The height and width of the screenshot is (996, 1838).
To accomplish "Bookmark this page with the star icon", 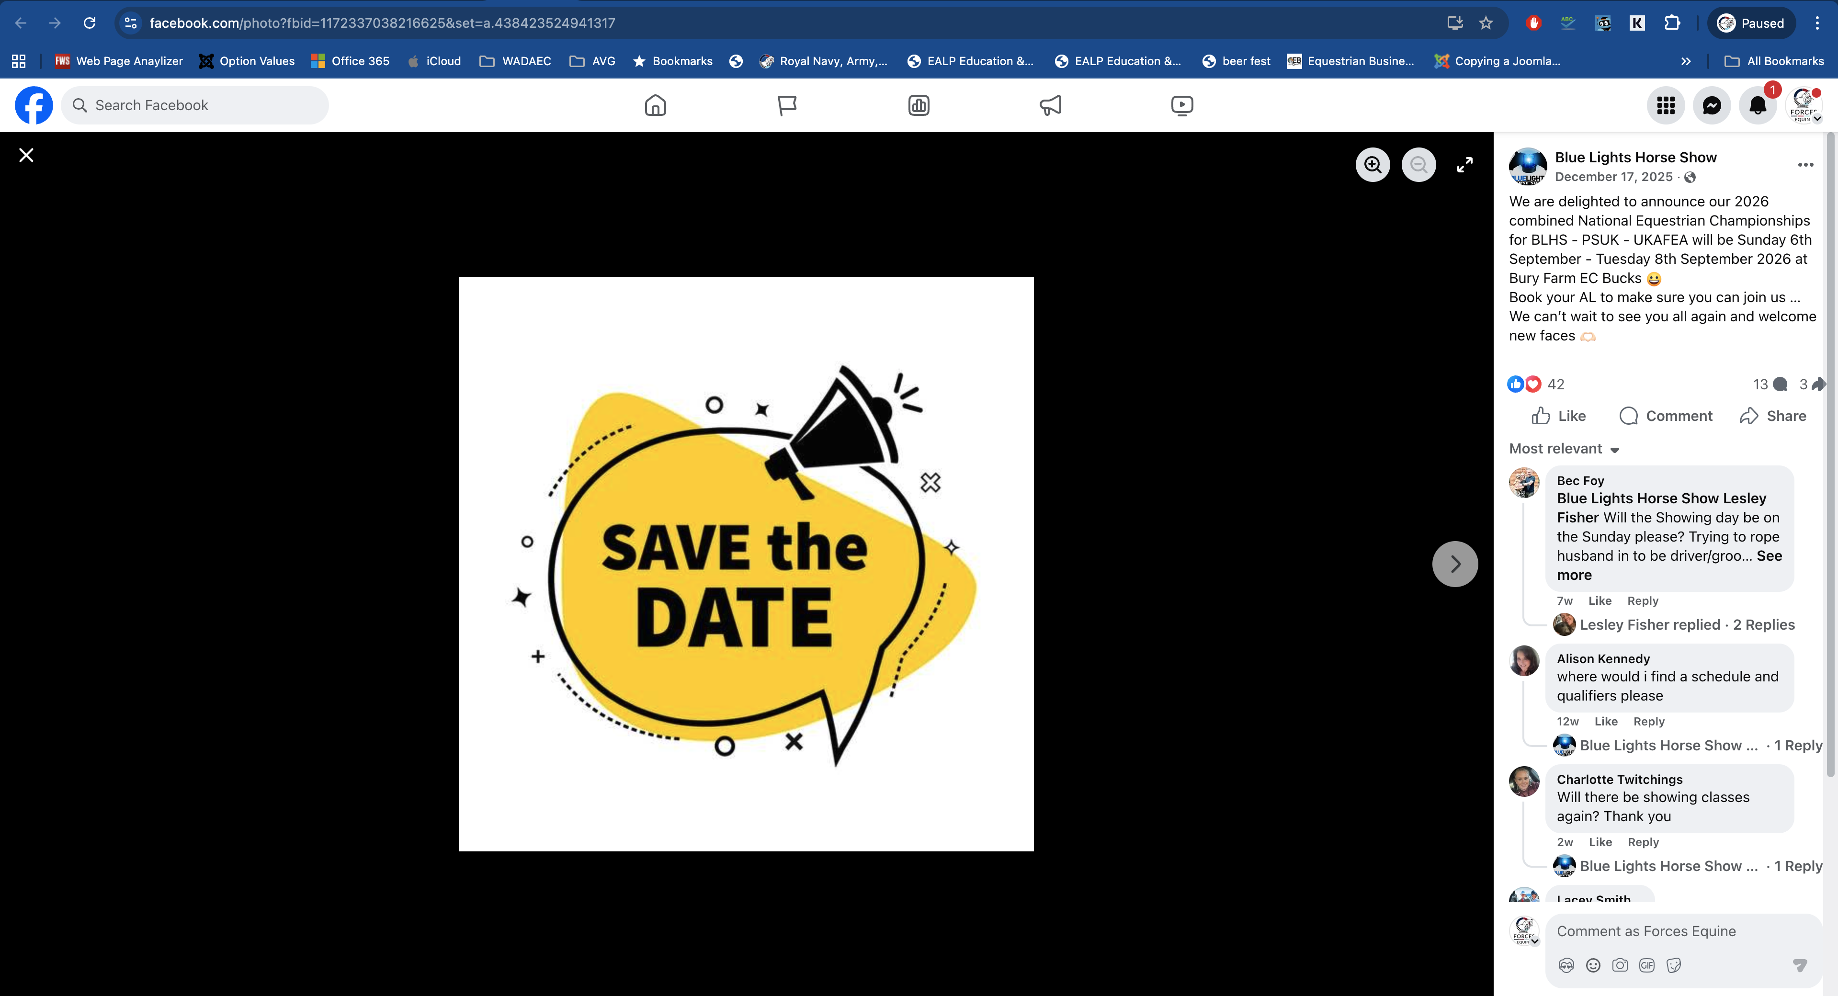I will coord(1486,23).
